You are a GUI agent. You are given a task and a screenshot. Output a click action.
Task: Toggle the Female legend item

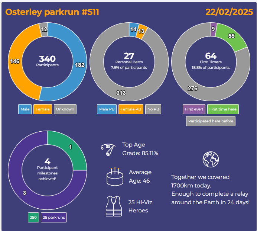coord(43,109)
